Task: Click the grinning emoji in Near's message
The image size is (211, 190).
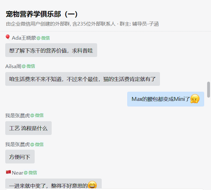Action: pyautogui.click(x=92, y=185)
